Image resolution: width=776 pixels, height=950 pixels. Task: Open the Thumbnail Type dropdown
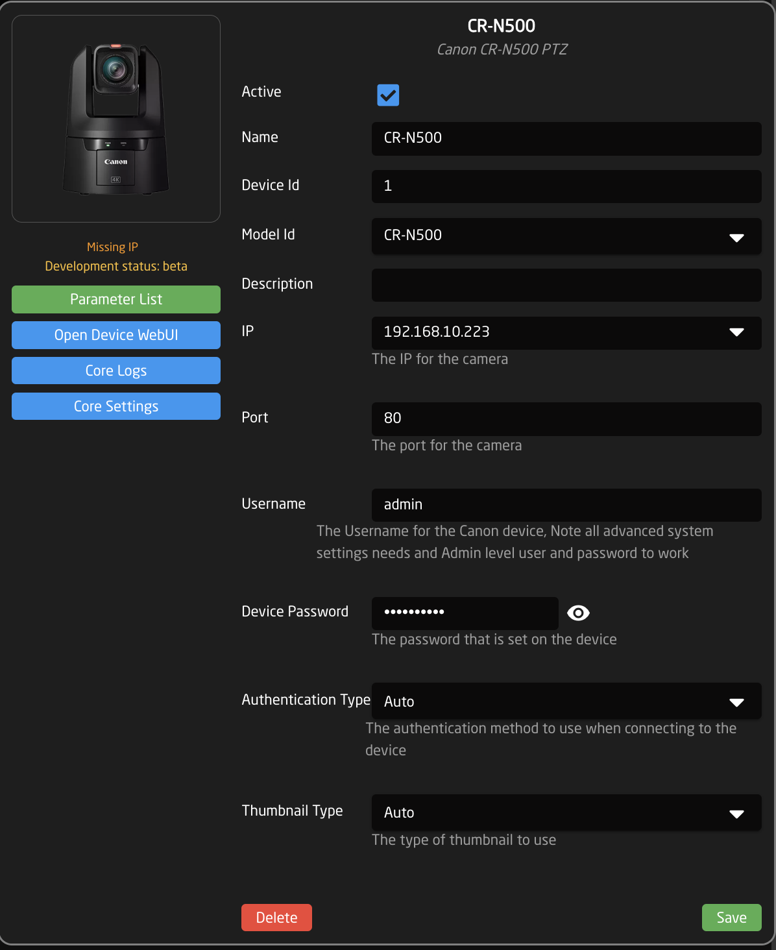736,812
